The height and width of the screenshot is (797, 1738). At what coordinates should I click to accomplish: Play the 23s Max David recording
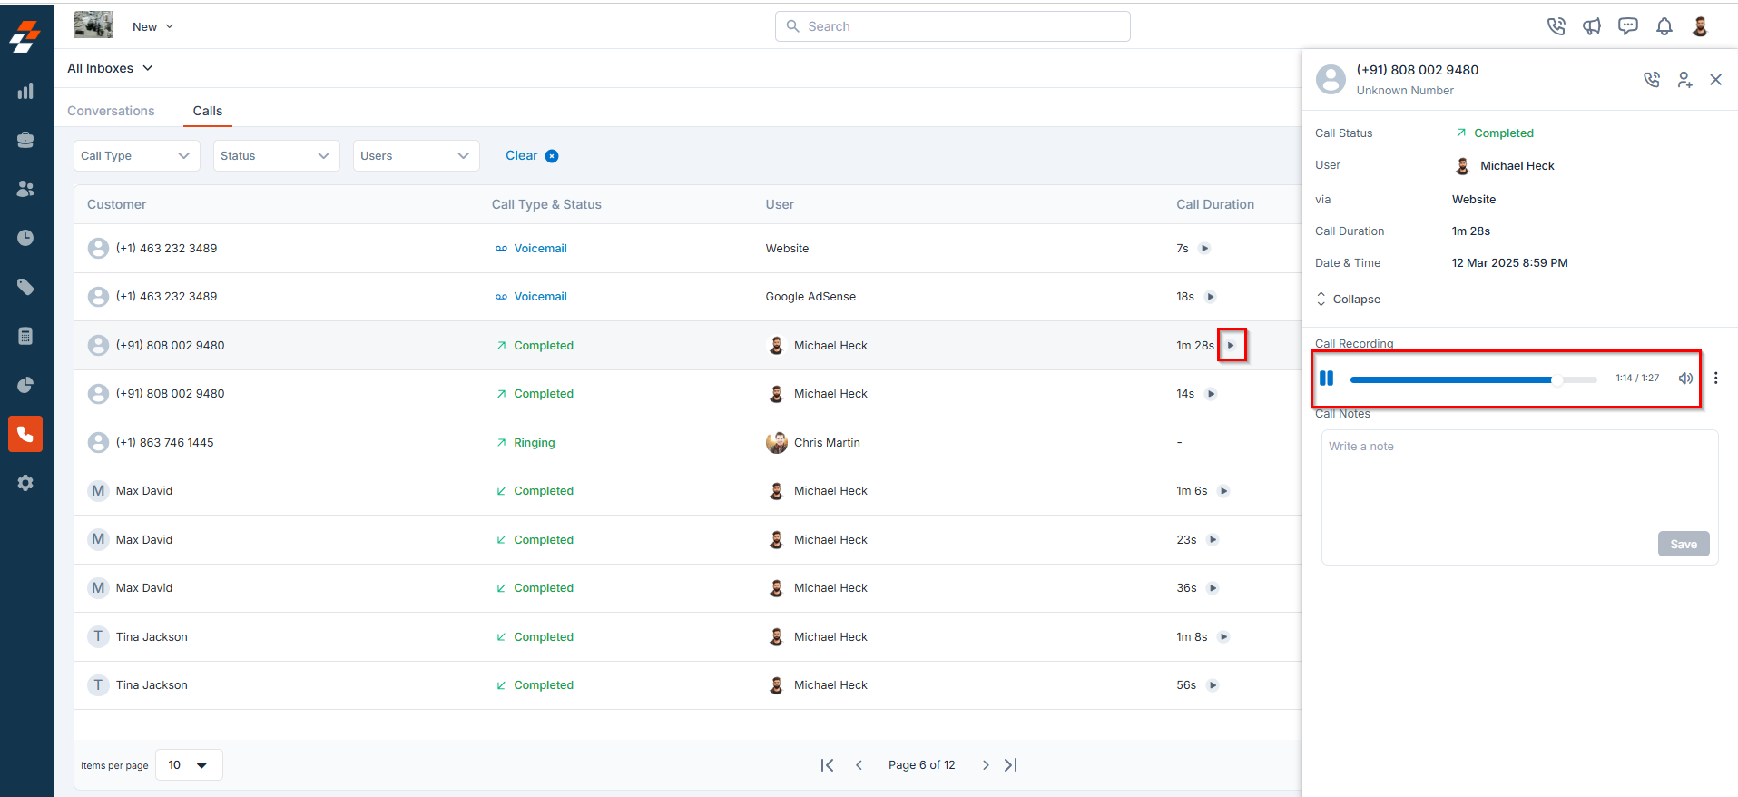(x=1213, y=539)
